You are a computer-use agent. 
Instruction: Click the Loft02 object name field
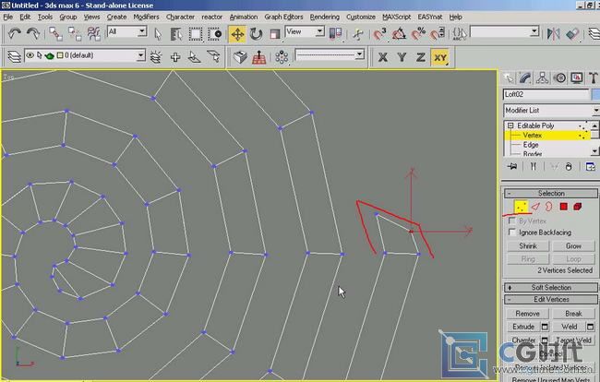(546, 94)
